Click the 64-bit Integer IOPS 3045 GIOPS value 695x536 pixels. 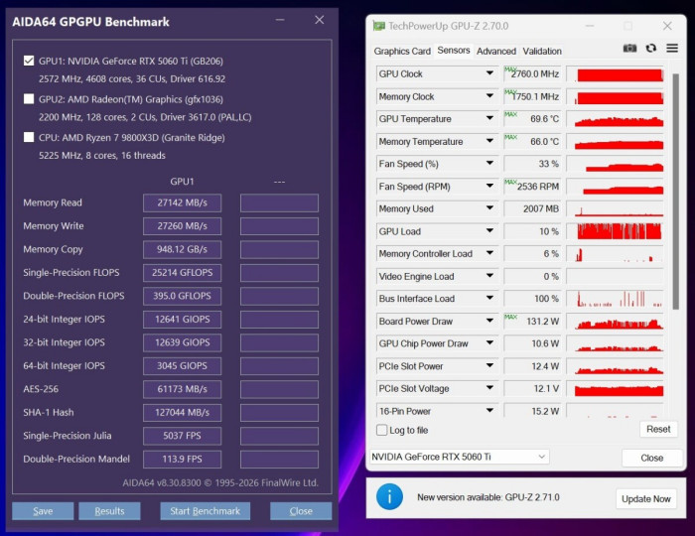[182, 365]
